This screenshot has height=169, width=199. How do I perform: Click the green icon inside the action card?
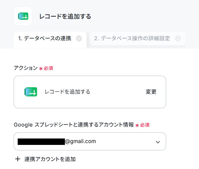(x=31, y=92)
